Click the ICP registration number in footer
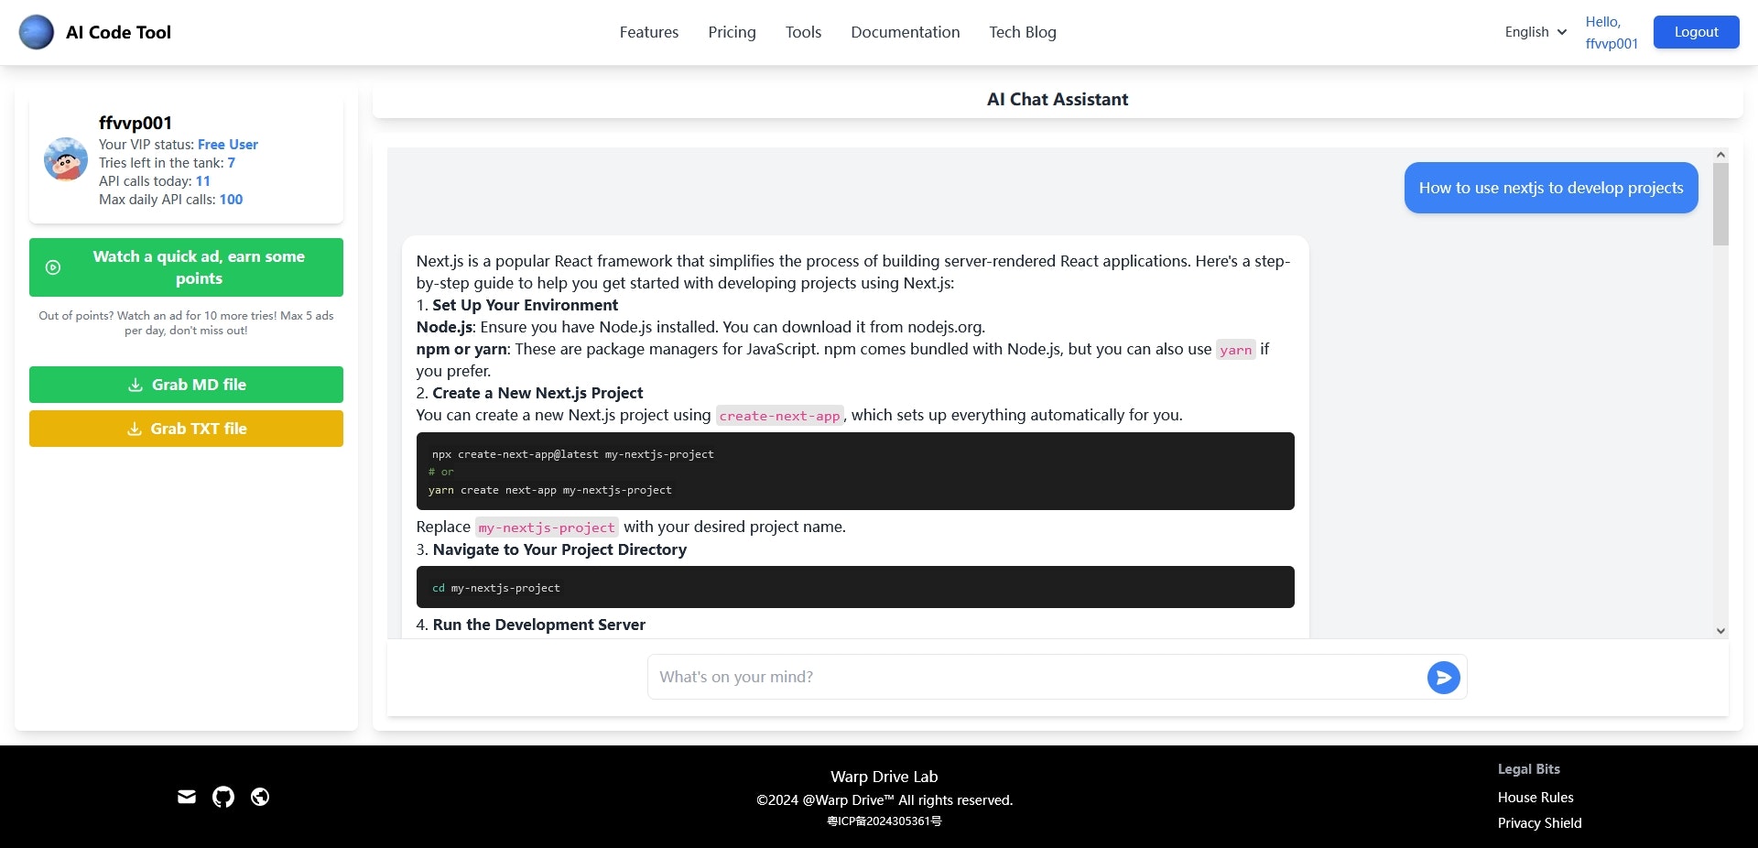 tap(884, 821)
